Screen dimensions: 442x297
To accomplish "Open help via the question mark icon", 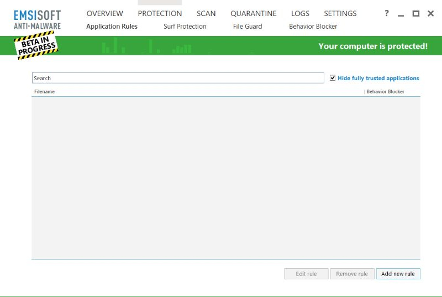I will coord(387,14).
